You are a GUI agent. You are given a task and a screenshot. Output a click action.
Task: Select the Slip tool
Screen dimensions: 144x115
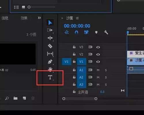coord(50,54)
